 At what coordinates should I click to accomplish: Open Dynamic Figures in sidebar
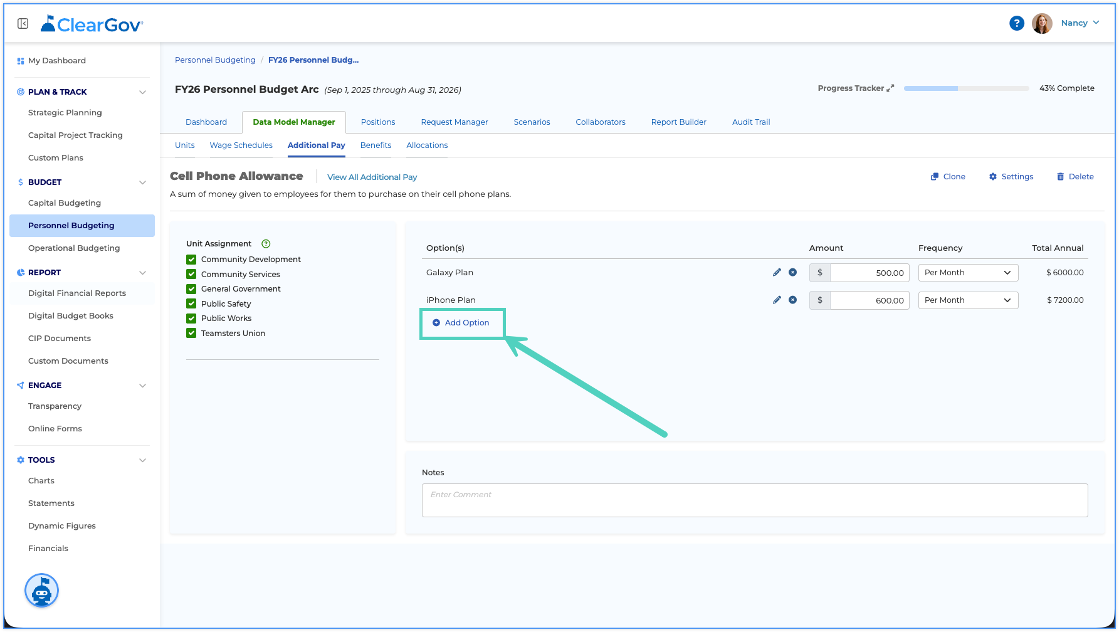click(x=62, y=526)
